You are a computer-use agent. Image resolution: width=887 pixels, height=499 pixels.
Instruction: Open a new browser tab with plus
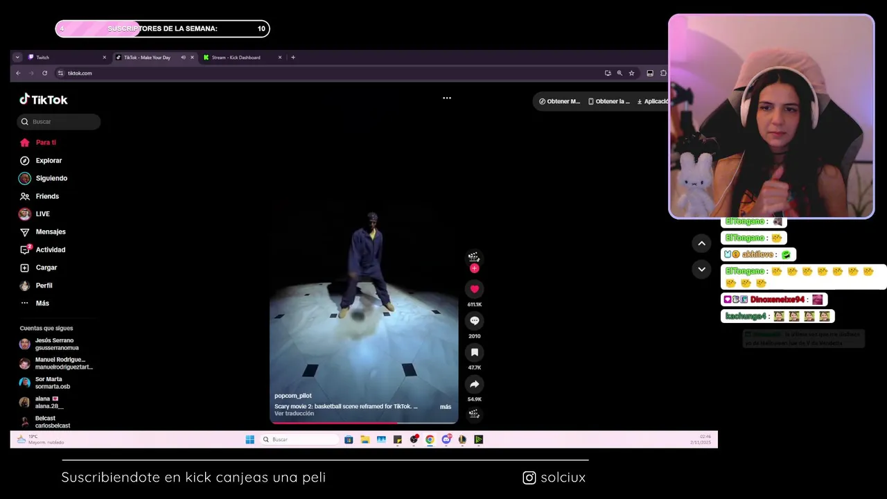pyautogui.click(x=293, y=58)
